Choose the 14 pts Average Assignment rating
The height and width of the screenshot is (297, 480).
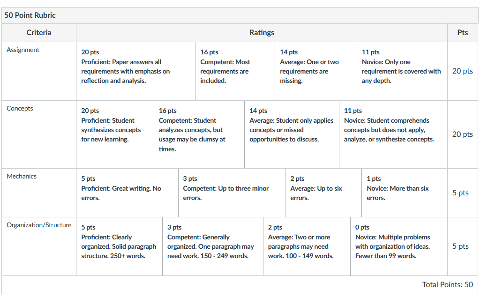(x=316, y=71)
